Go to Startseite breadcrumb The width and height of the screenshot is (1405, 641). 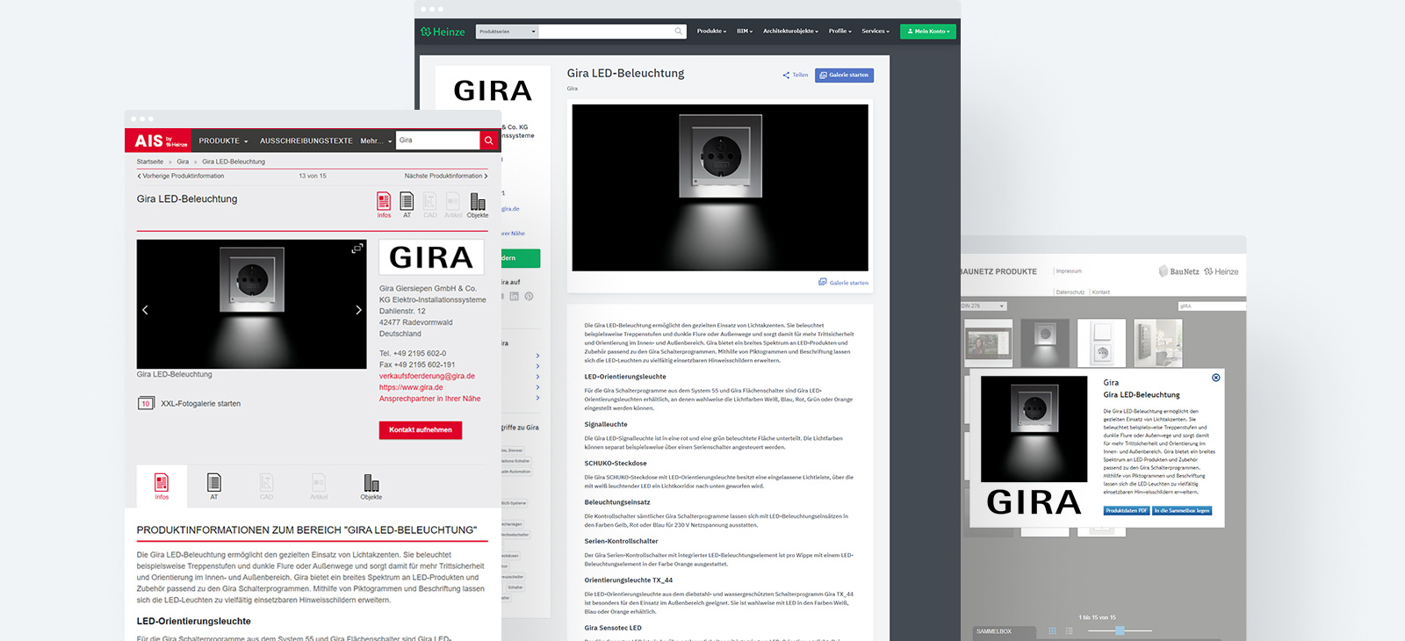(x=149, y=162)
